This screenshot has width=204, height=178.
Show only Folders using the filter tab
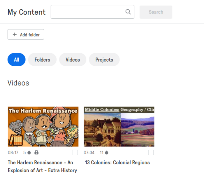[x=42, y=60]
